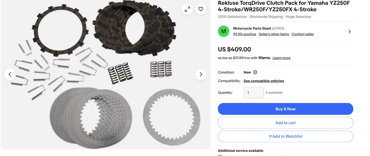Screen dimensions: 370x156
Task: Show the previous product image
Action: pos(10,75)
